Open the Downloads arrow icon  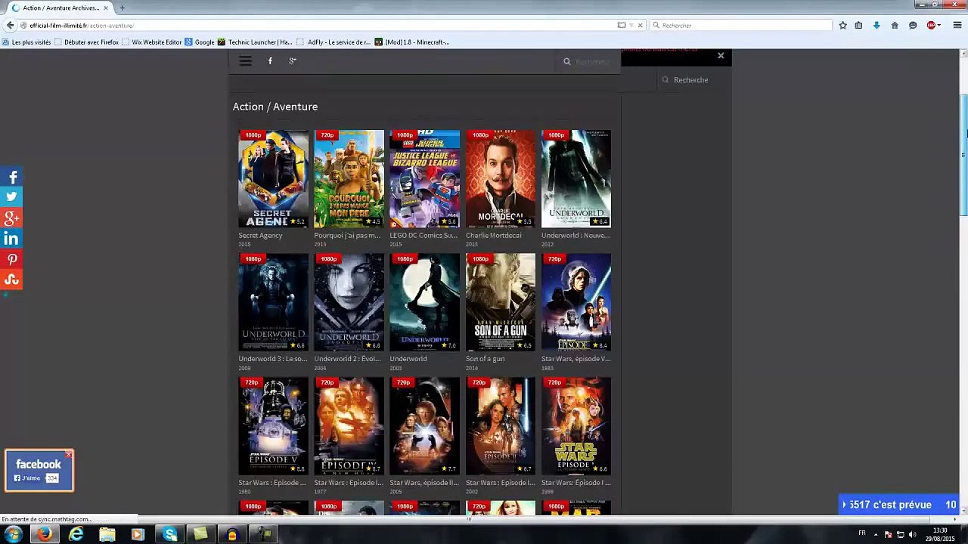[x=876, y=25]
